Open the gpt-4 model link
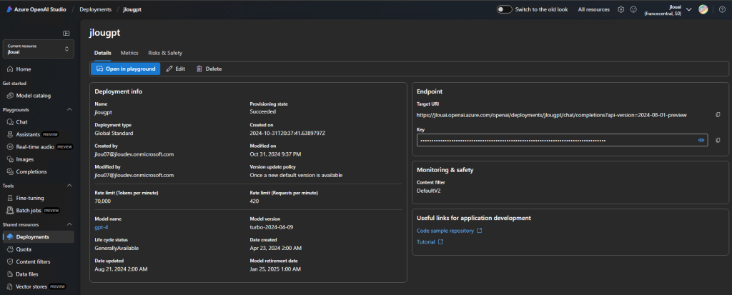 [102, 227]
